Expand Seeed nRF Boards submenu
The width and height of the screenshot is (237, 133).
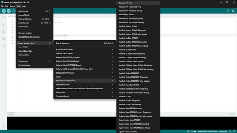(85, 85)
